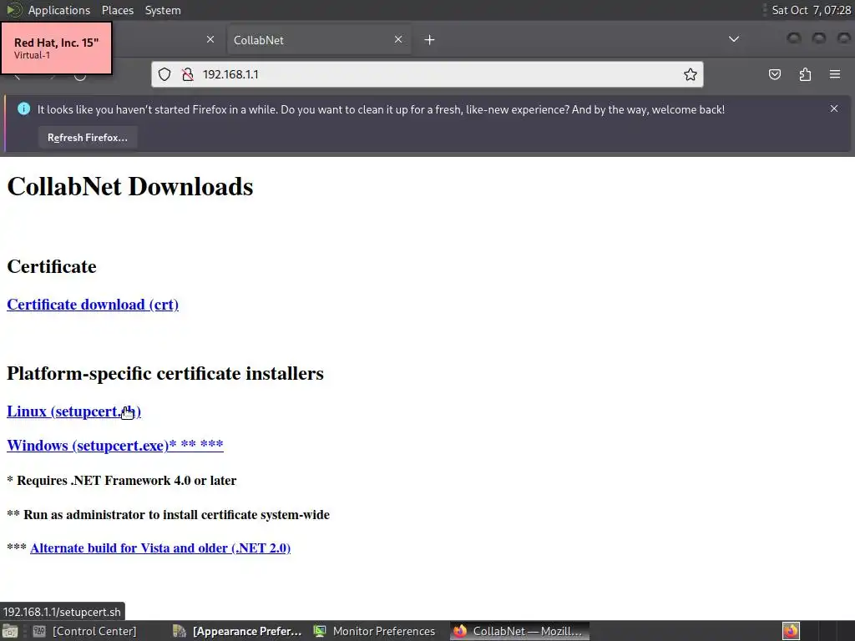Image resolution: width=855 pixels, height=641 pixels.
Task: Select the CollabNet tab
Action: coord(319,40)
